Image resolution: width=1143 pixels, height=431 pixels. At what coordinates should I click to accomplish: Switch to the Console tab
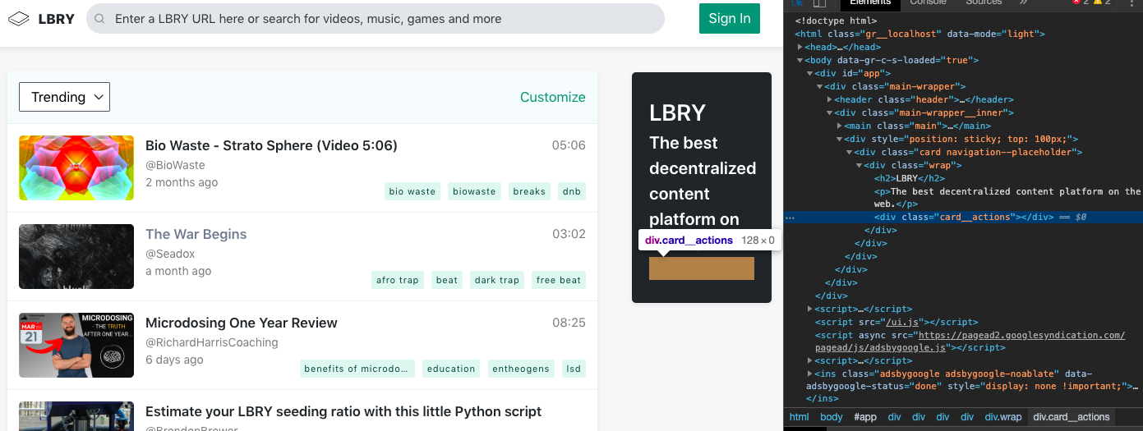click(928, 3)
